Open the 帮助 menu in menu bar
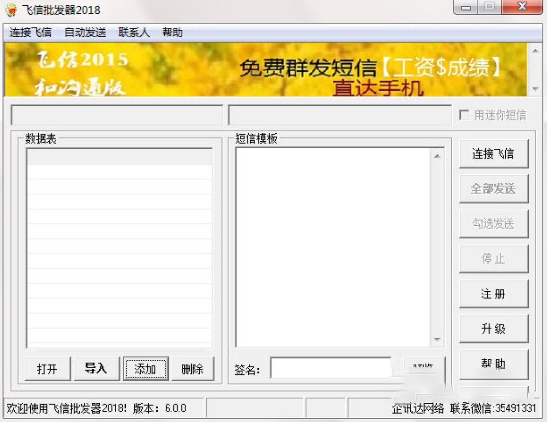 [172, 33]
